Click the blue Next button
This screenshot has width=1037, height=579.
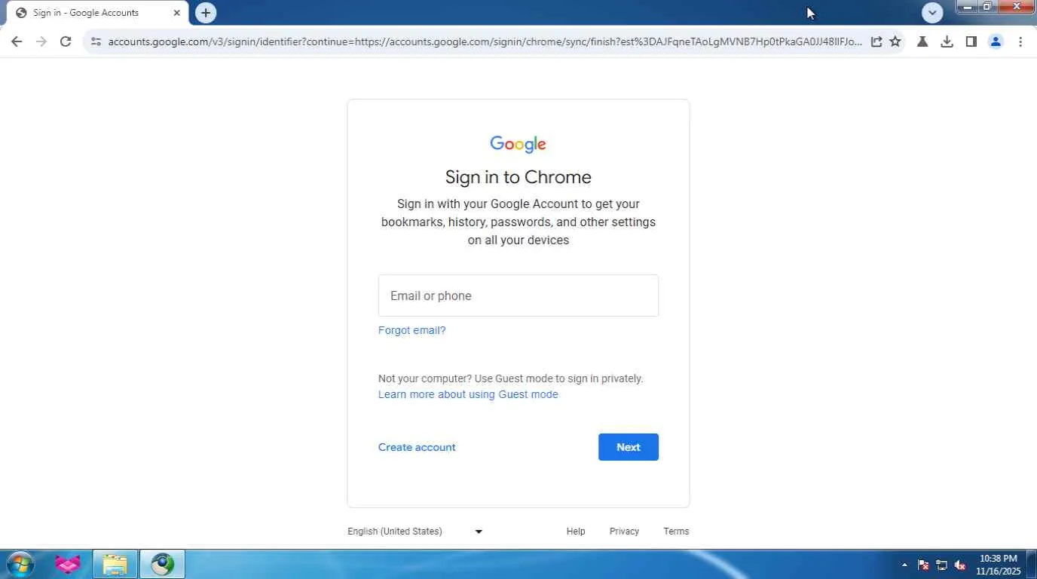click(629, 447)
